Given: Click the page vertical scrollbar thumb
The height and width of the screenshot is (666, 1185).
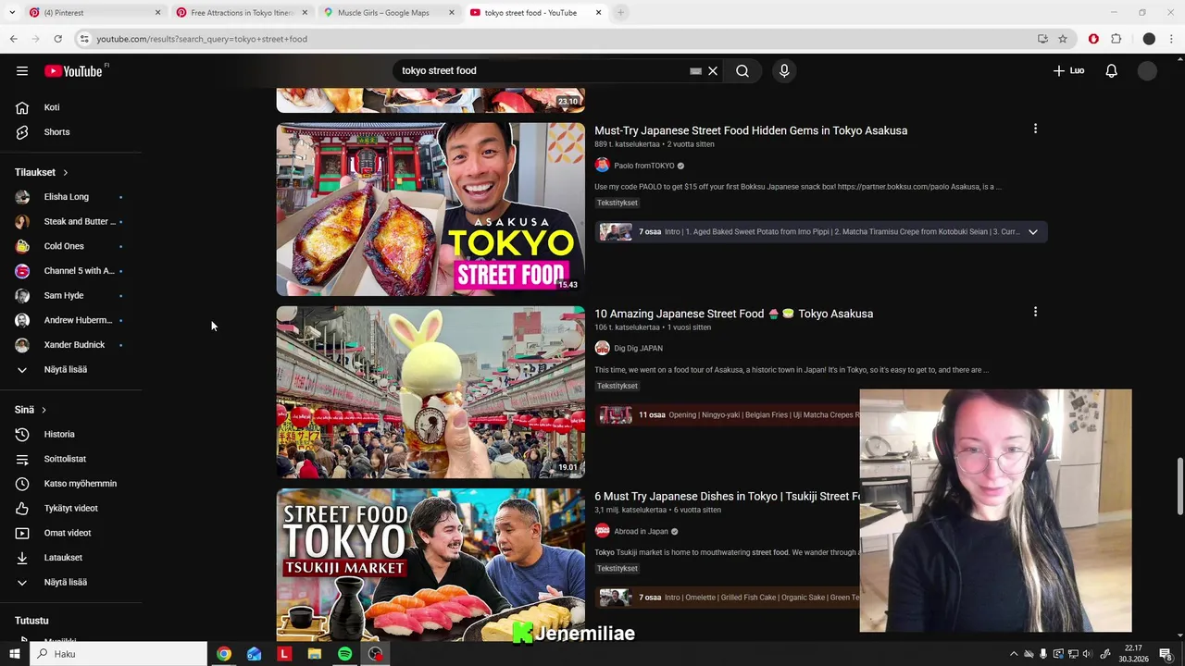Looking at the screenshot, I should pyautogui.click(x=1179, y=487).
